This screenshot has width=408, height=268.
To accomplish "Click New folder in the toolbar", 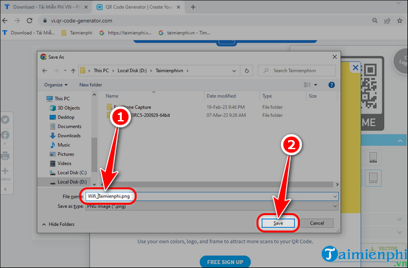I will point(91,85).
